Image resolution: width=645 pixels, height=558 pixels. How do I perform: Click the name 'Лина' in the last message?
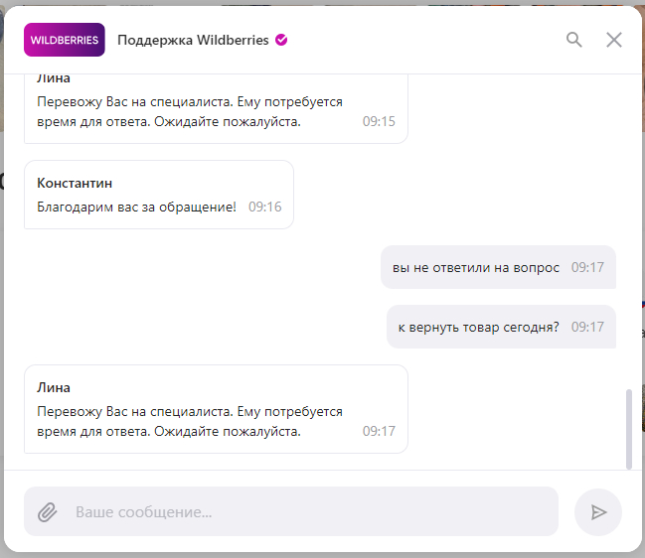(x=54, y=387)
